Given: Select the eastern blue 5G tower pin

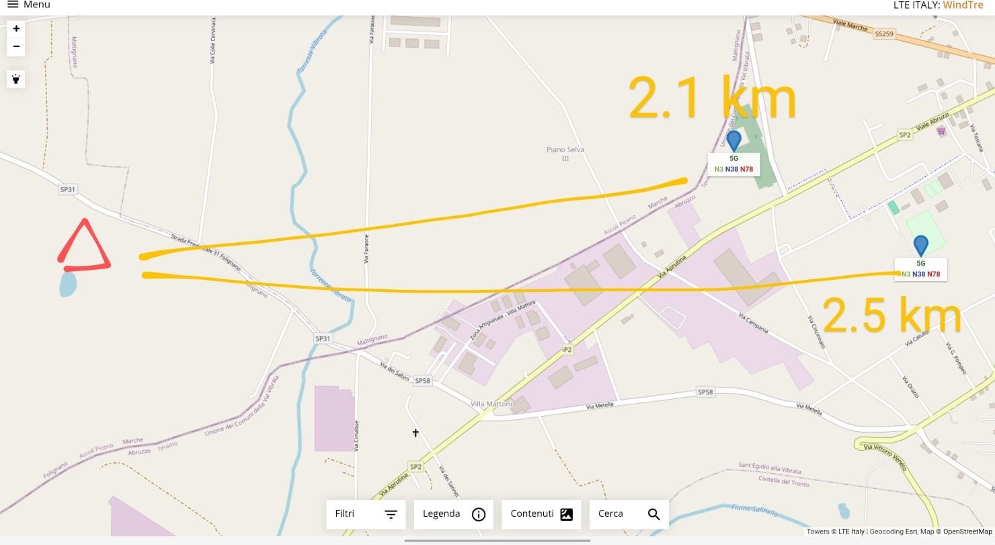Looking at the screenshot, I should [x=921, y=246].
